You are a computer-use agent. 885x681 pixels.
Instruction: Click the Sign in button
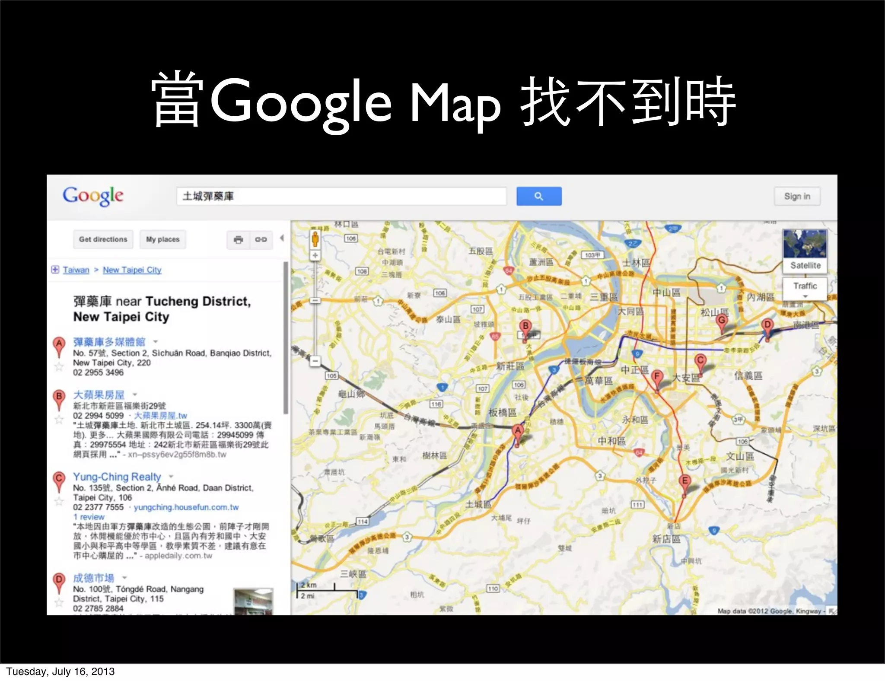797,196
